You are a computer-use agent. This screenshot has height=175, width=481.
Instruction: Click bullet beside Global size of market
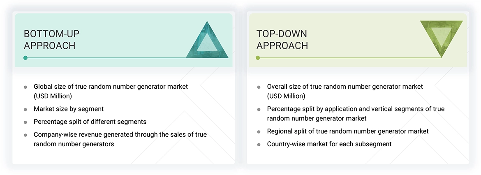point(25,87)
